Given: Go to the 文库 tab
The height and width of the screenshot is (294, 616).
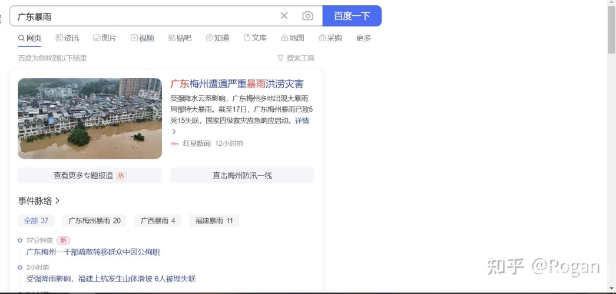Looking at the screenshot, I should pos(256,38).
